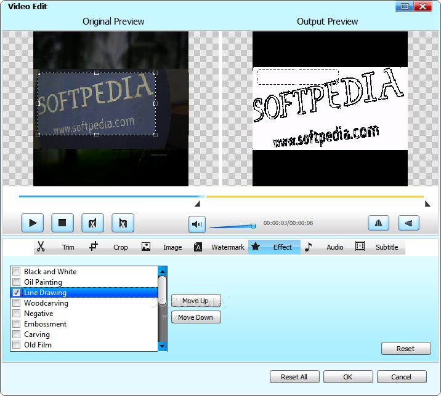Click the orange portion of timeline bar
Image resolution: width=441 pixels, height=396 pixels.
[315, 196]
